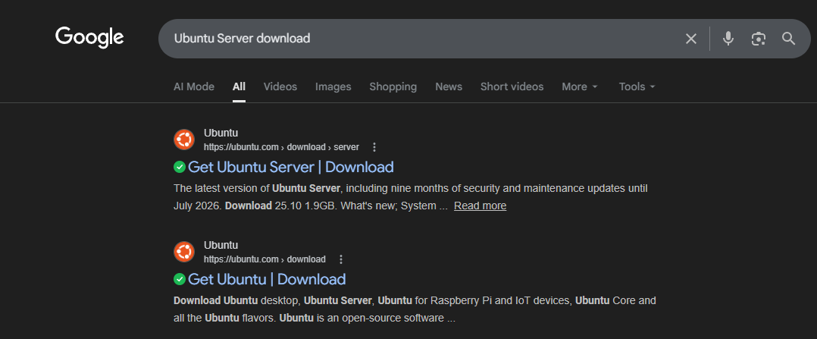Switch to the News tab
Viewport: 817px width, 339px height.
[449, 86]
